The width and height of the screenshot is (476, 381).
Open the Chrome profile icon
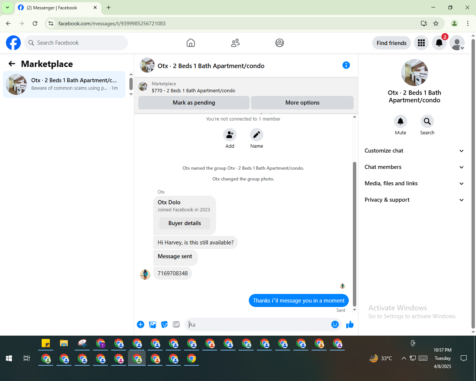tap(454, 23)
